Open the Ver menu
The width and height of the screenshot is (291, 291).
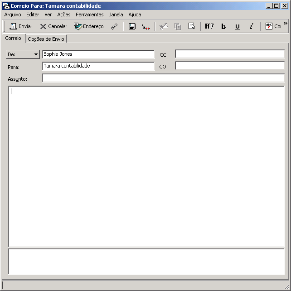(48, 15)
